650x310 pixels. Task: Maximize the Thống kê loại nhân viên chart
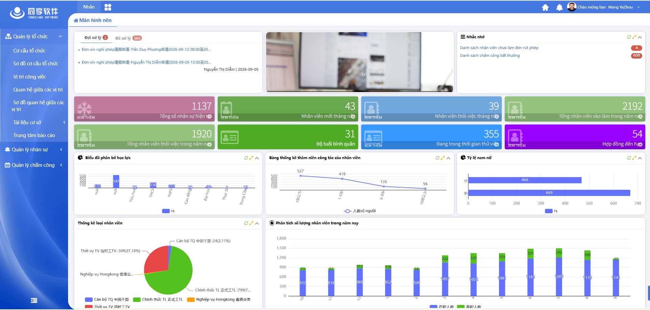(x=252, y=223)
